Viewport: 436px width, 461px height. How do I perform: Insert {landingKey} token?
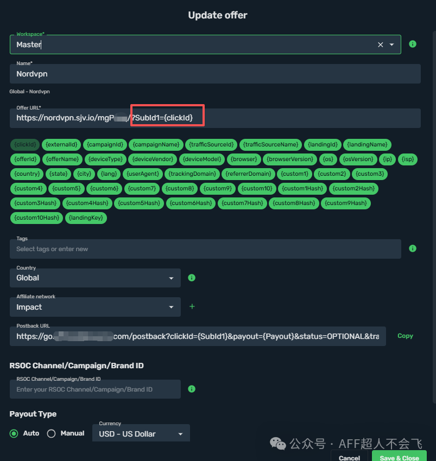pyautogui.click(x=86, y=218)
